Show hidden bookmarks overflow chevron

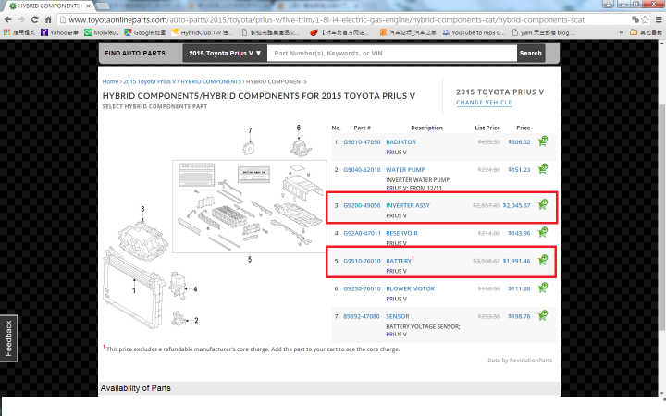621,32
